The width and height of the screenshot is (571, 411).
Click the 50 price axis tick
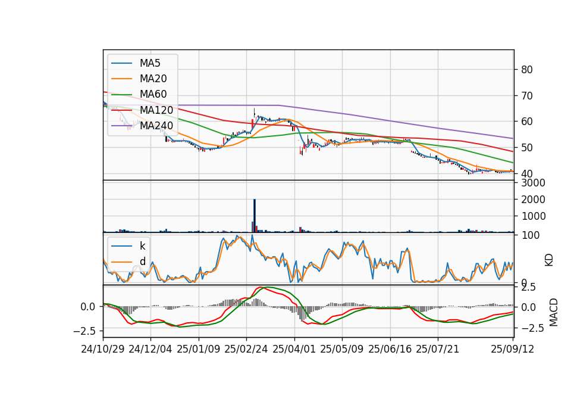coord(526,148)
